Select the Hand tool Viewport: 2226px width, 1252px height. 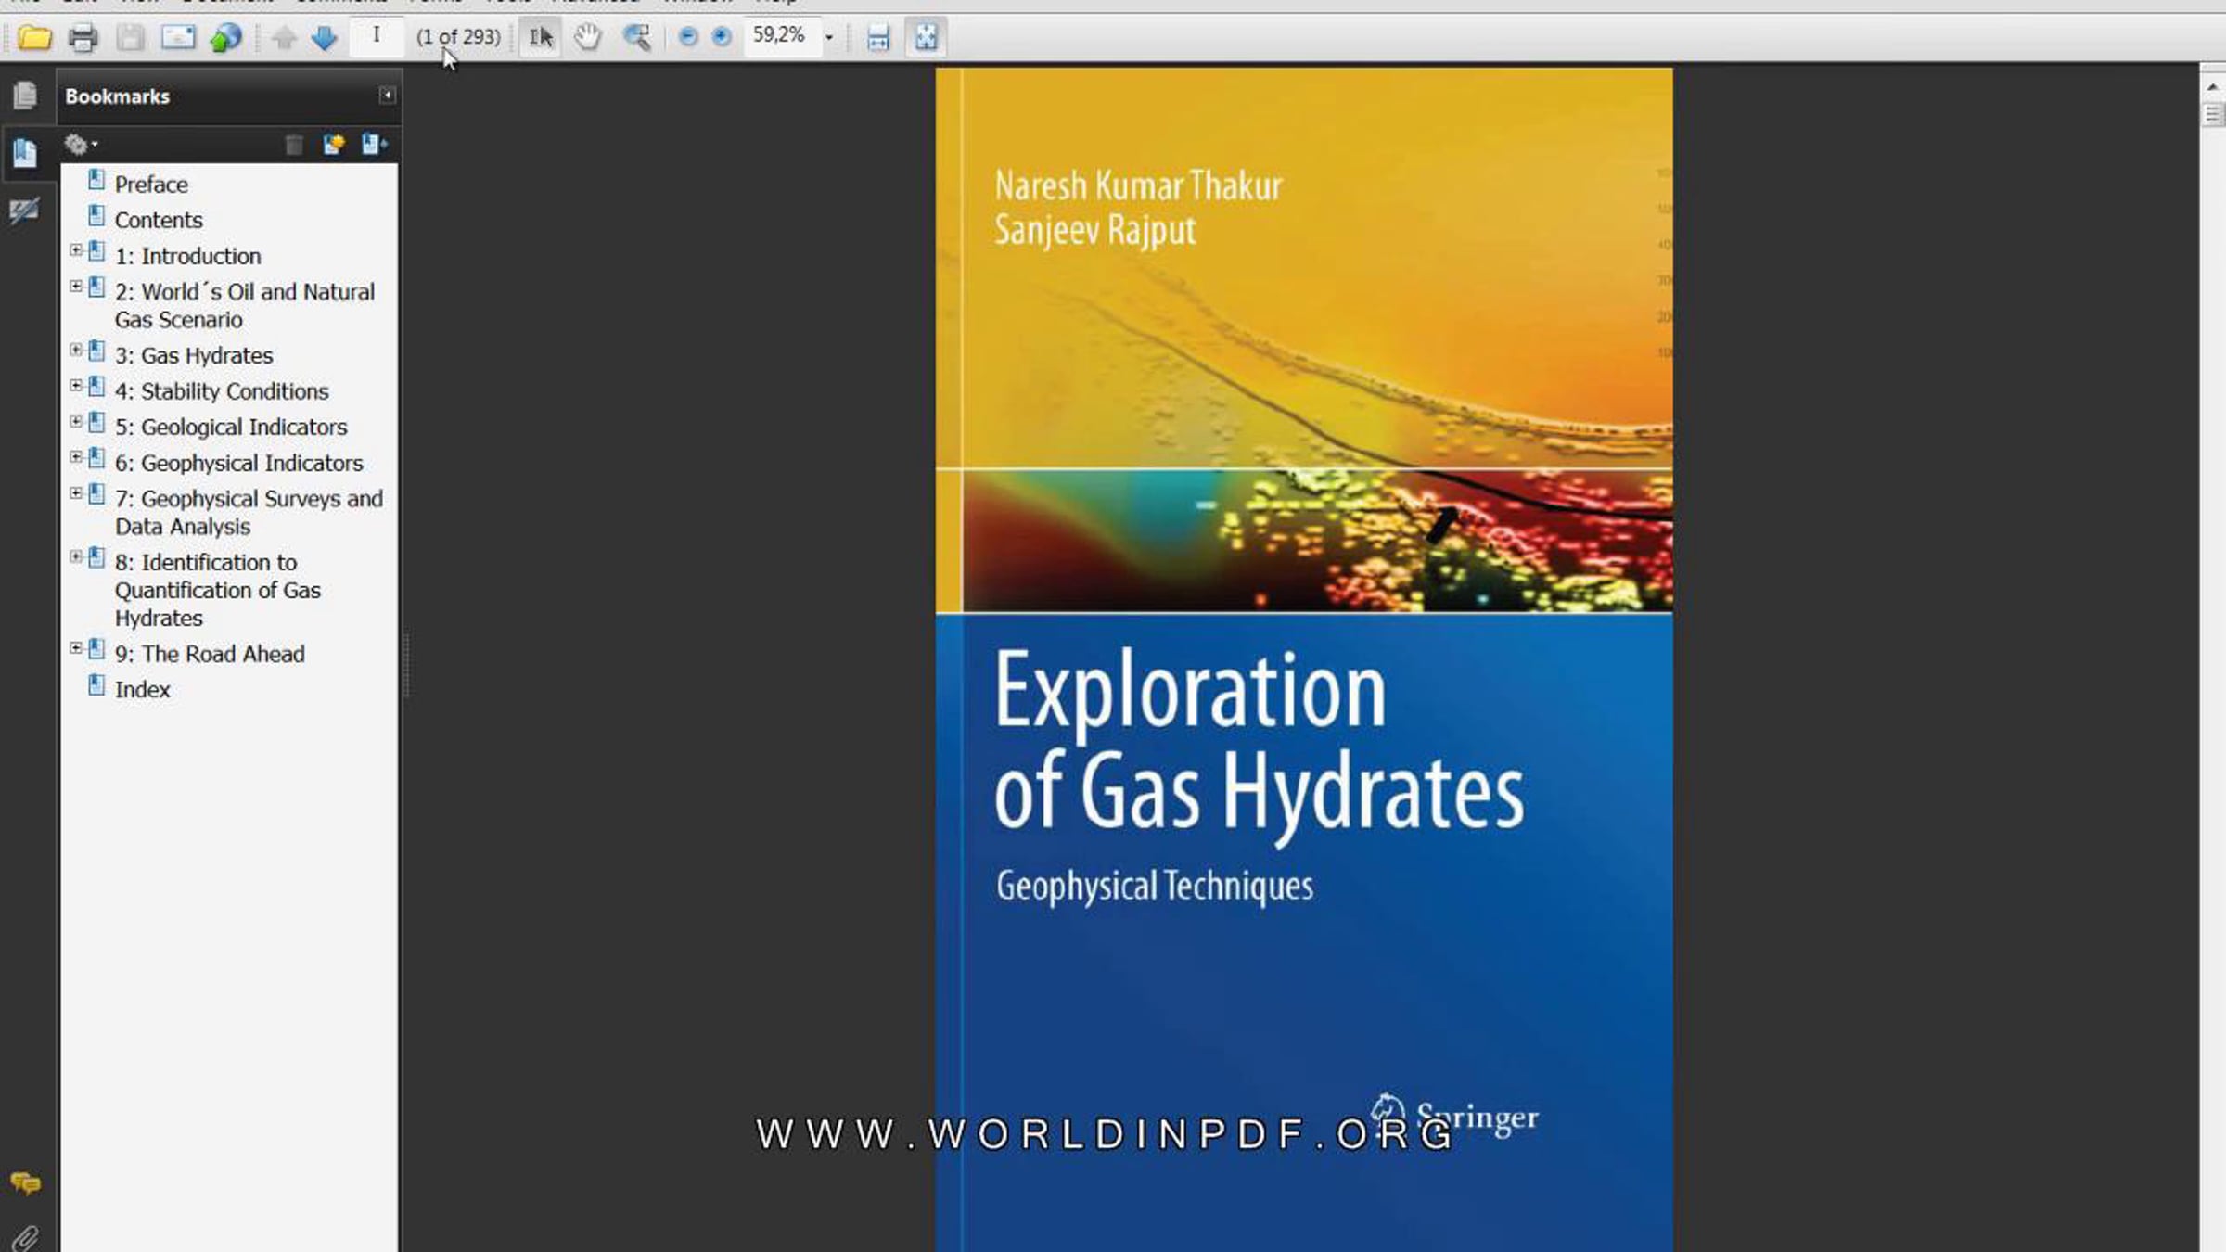pyautogui.click(x=587, y=38)
